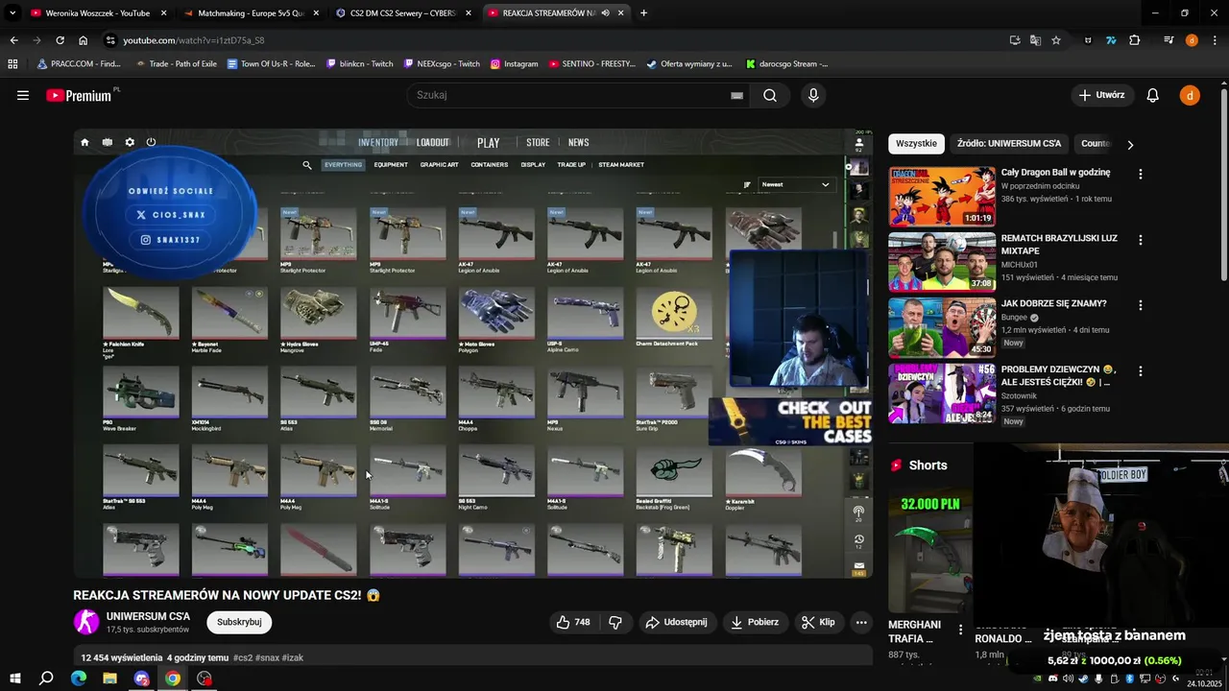Open Cały Dragon Ball w godzinę thumbnail
Image resolution: width=1229 pixels, height=691 pixels.
coord(942,197)
